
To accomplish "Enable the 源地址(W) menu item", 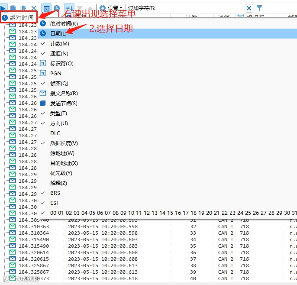I will pyautogui.click(x=167, y=153).
